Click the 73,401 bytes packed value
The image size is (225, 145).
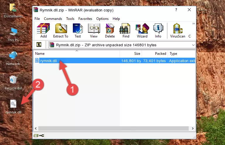[x=154, y=61]
